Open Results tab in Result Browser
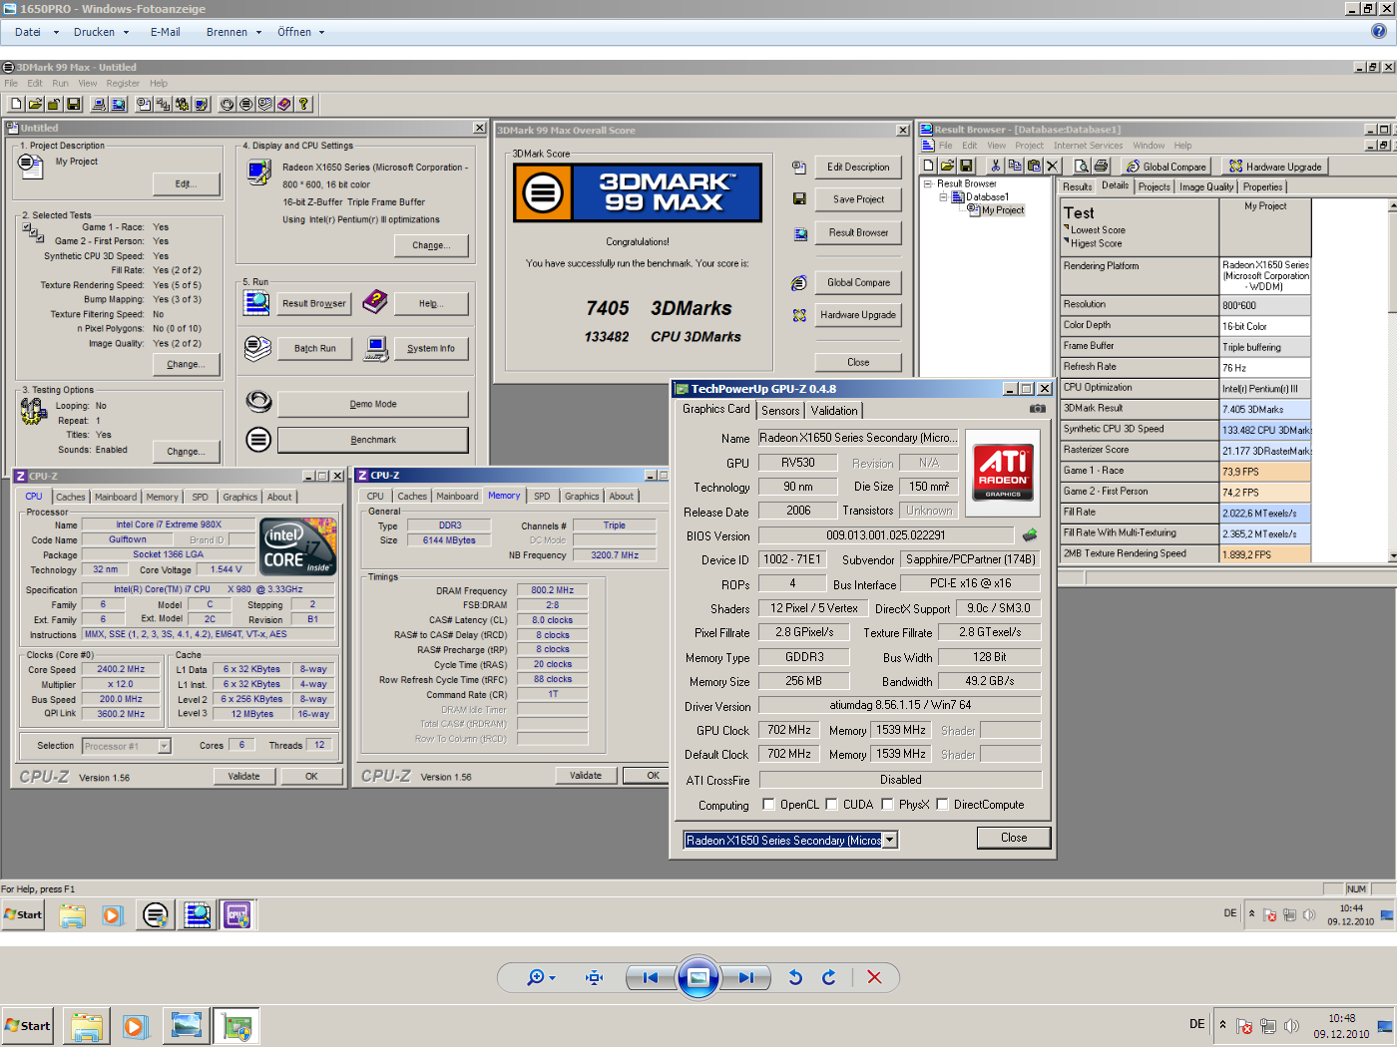 pos(1077,186)
